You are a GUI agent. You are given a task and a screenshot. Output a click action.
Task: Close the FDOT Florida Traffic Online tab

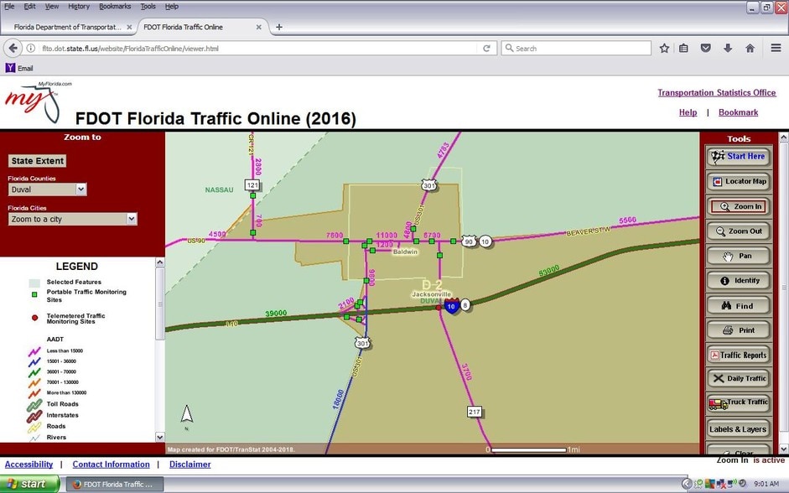click(258, 27)
